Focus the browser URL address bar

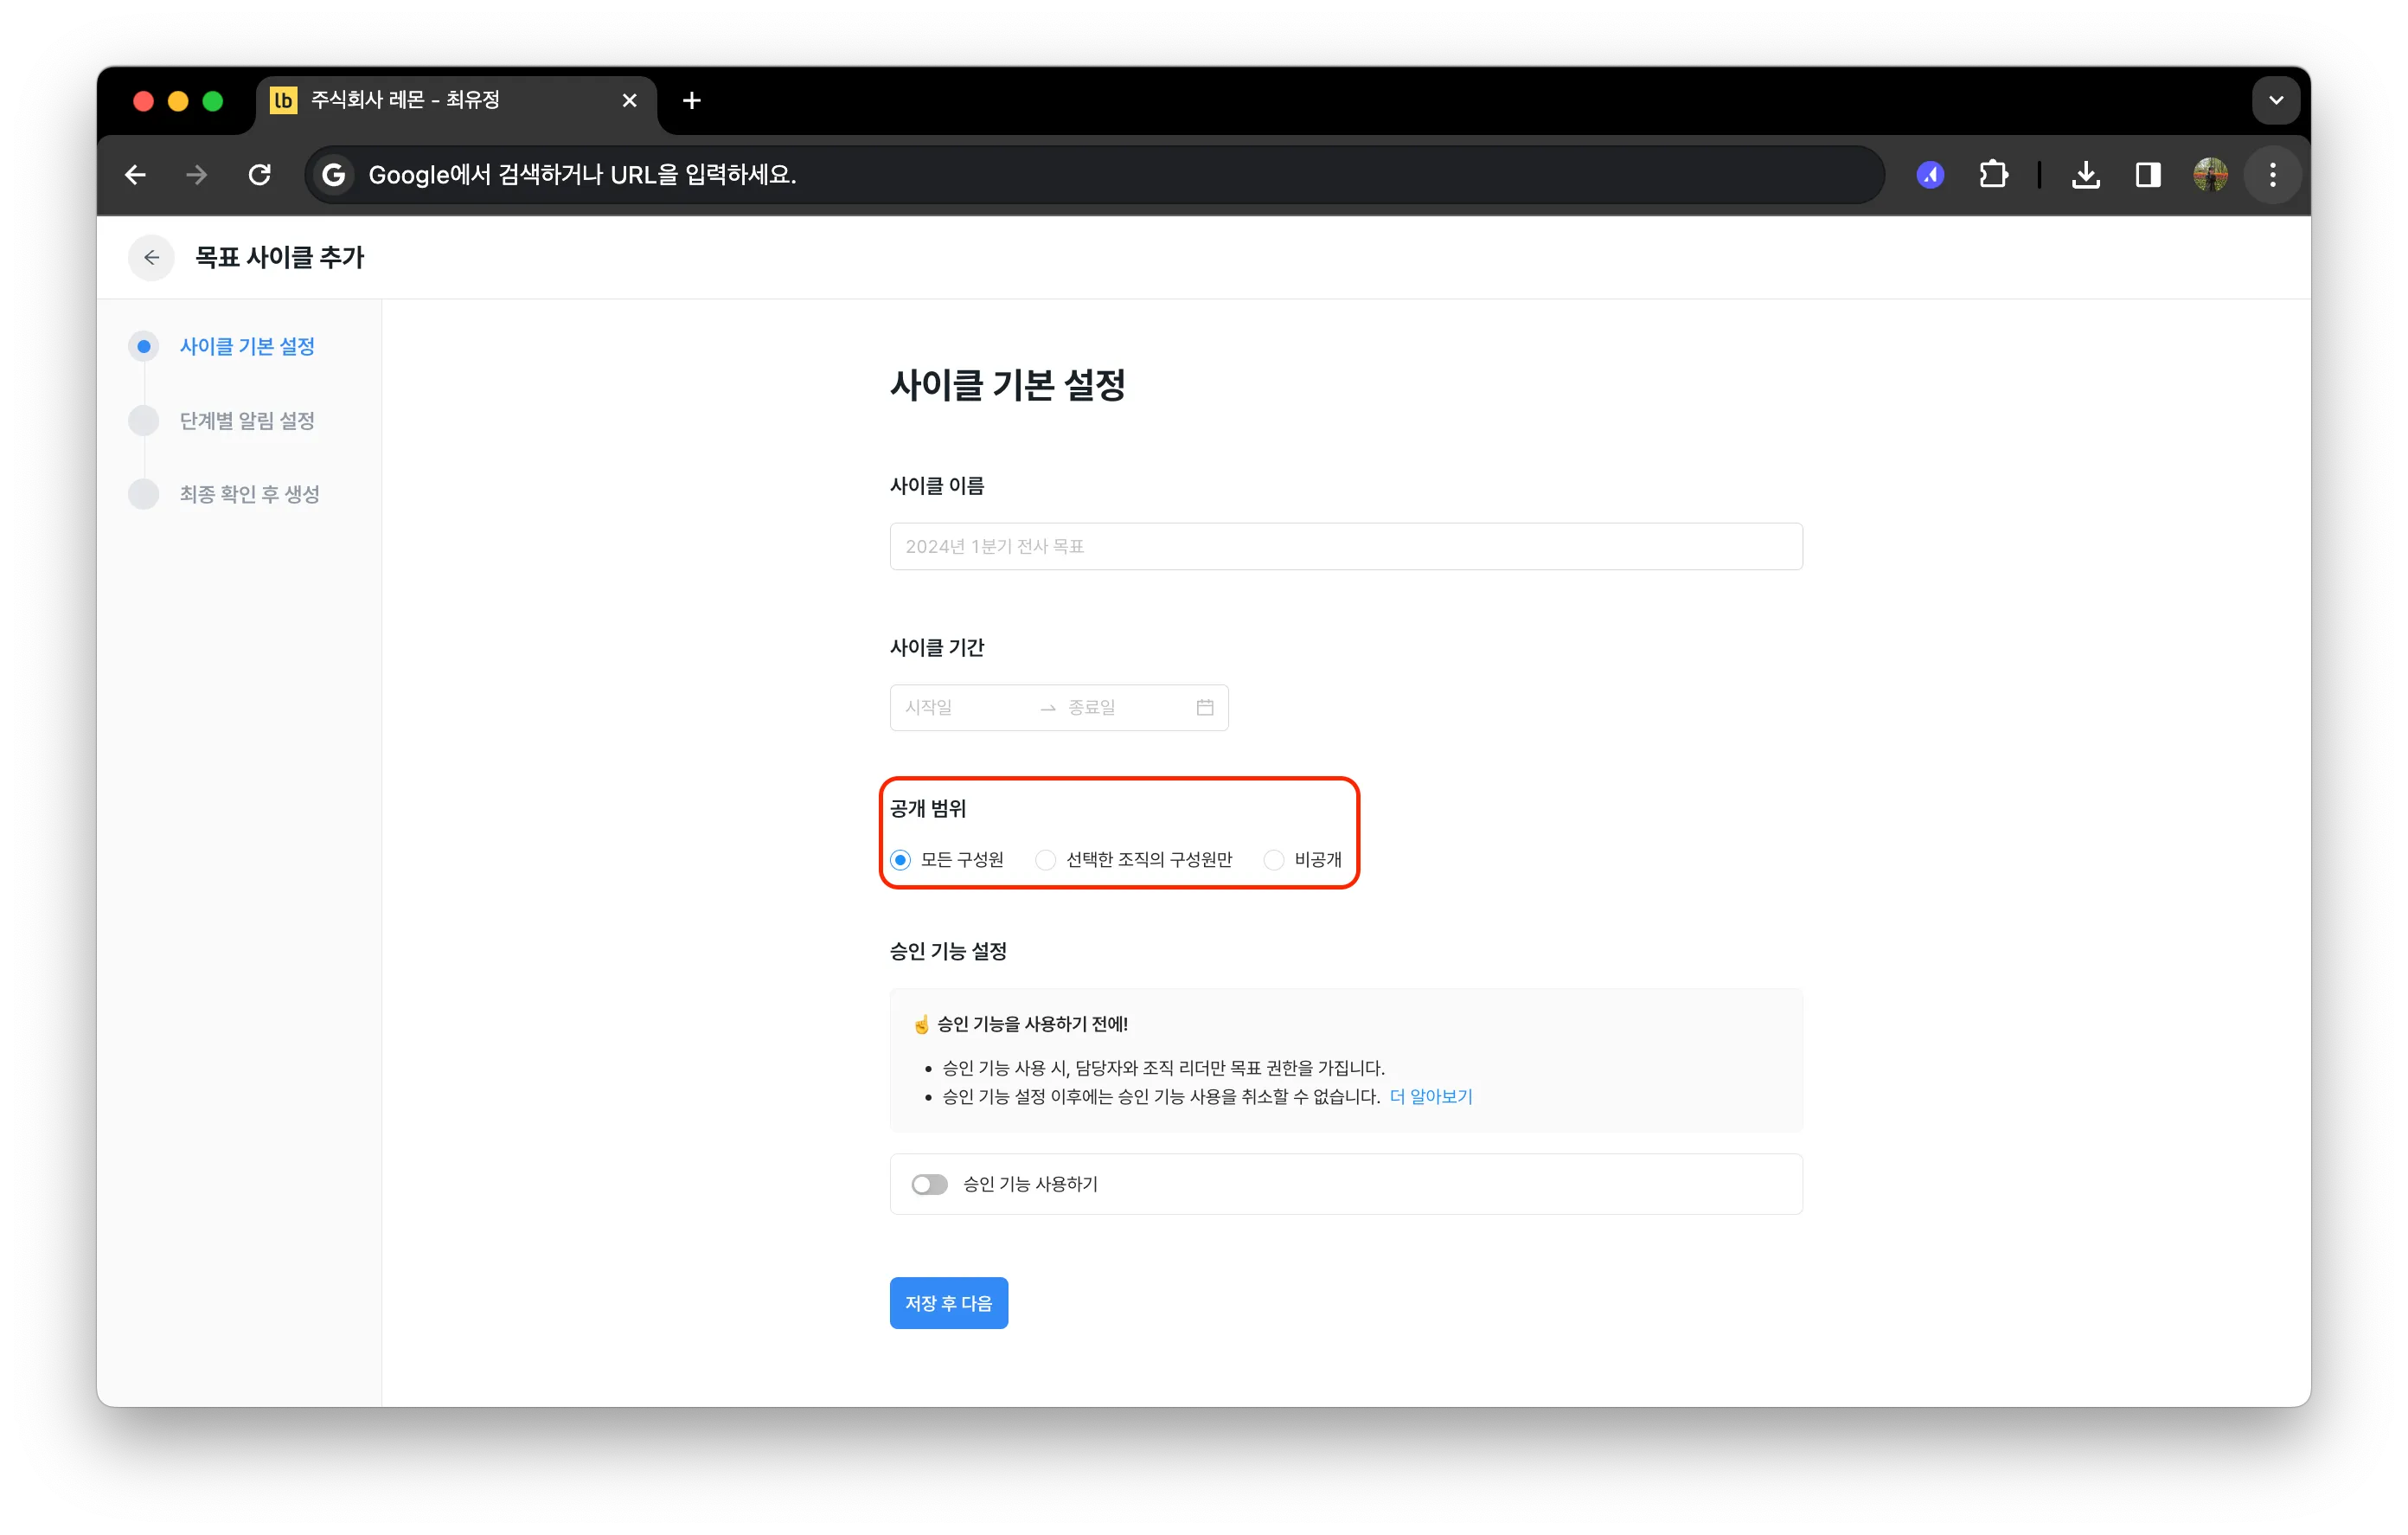click(x=1095, y=175)
